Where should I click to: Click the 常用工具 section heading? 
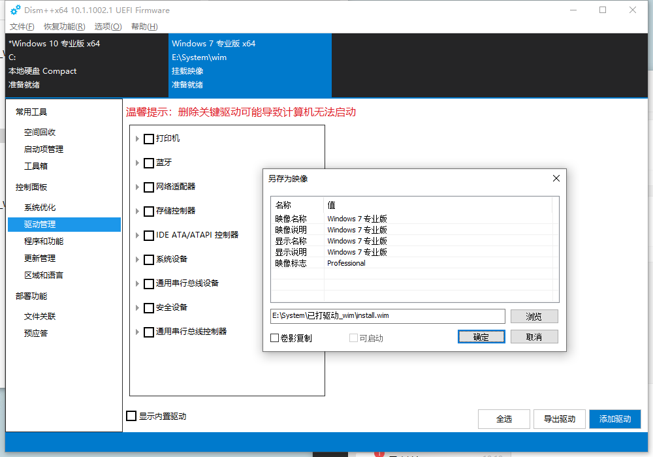click(x=31, y=112)
